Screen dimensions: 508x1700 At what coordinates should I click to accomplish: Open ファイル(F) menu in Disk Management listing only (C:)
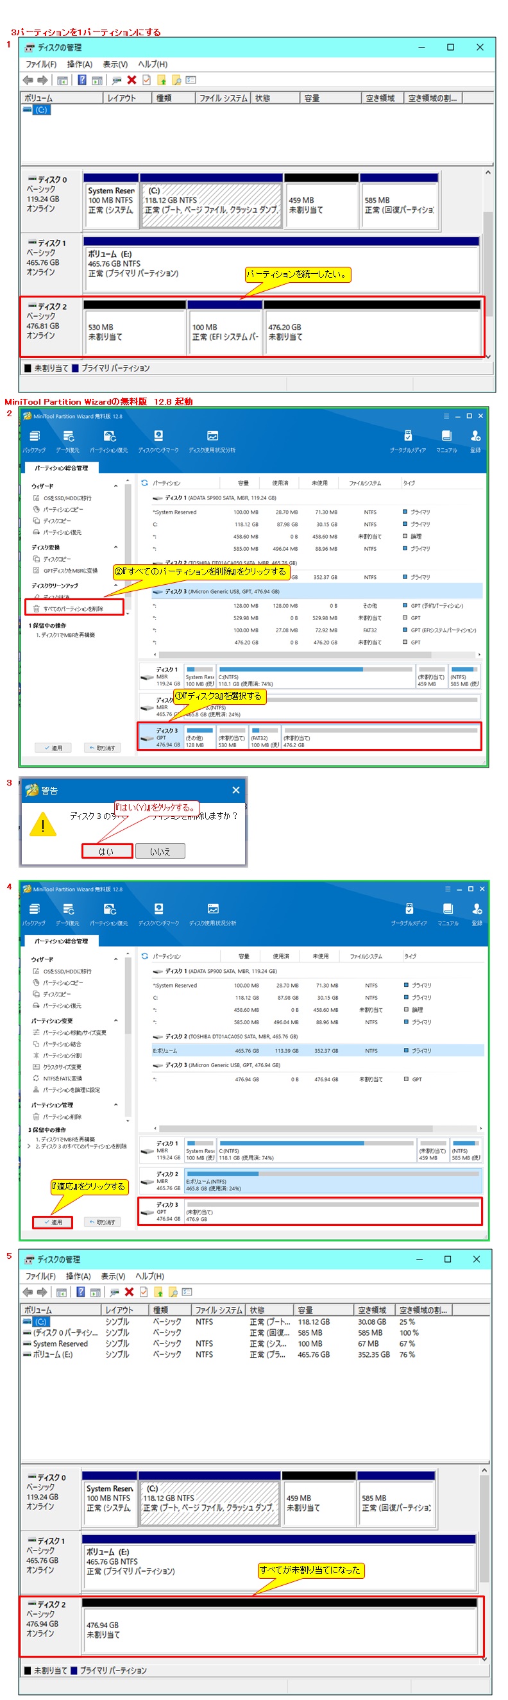pyautogui.click(x=41, y=64)
